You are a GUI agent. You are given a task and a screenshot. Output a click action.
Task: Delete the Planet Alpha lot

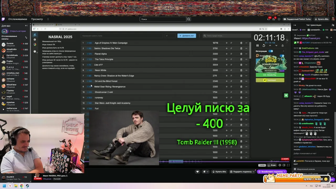(241, 54)
